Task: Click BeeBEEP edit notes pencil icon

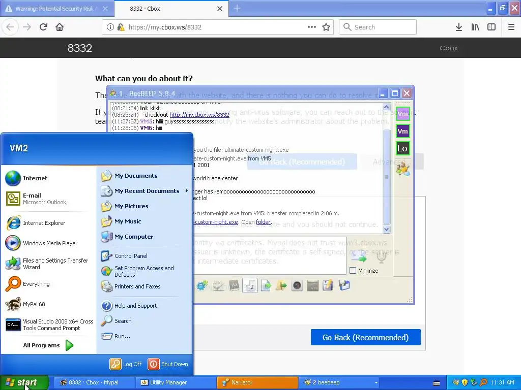Action: coord(328,285)
